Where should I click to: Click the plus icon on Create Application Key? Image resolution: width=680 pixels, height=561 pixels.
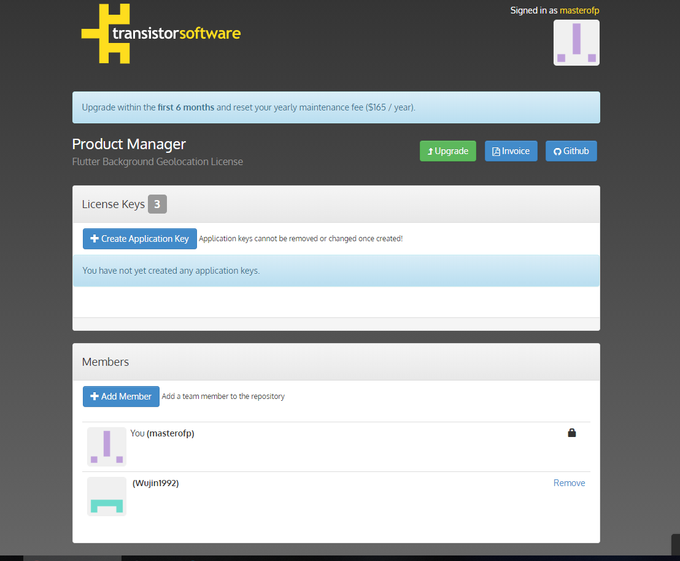[93, 239]
